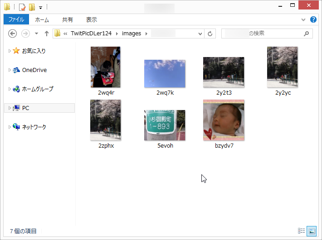The image size is (322, 240).
Task: Click the Back navigation arrow
Action: [x=13, y=34]
